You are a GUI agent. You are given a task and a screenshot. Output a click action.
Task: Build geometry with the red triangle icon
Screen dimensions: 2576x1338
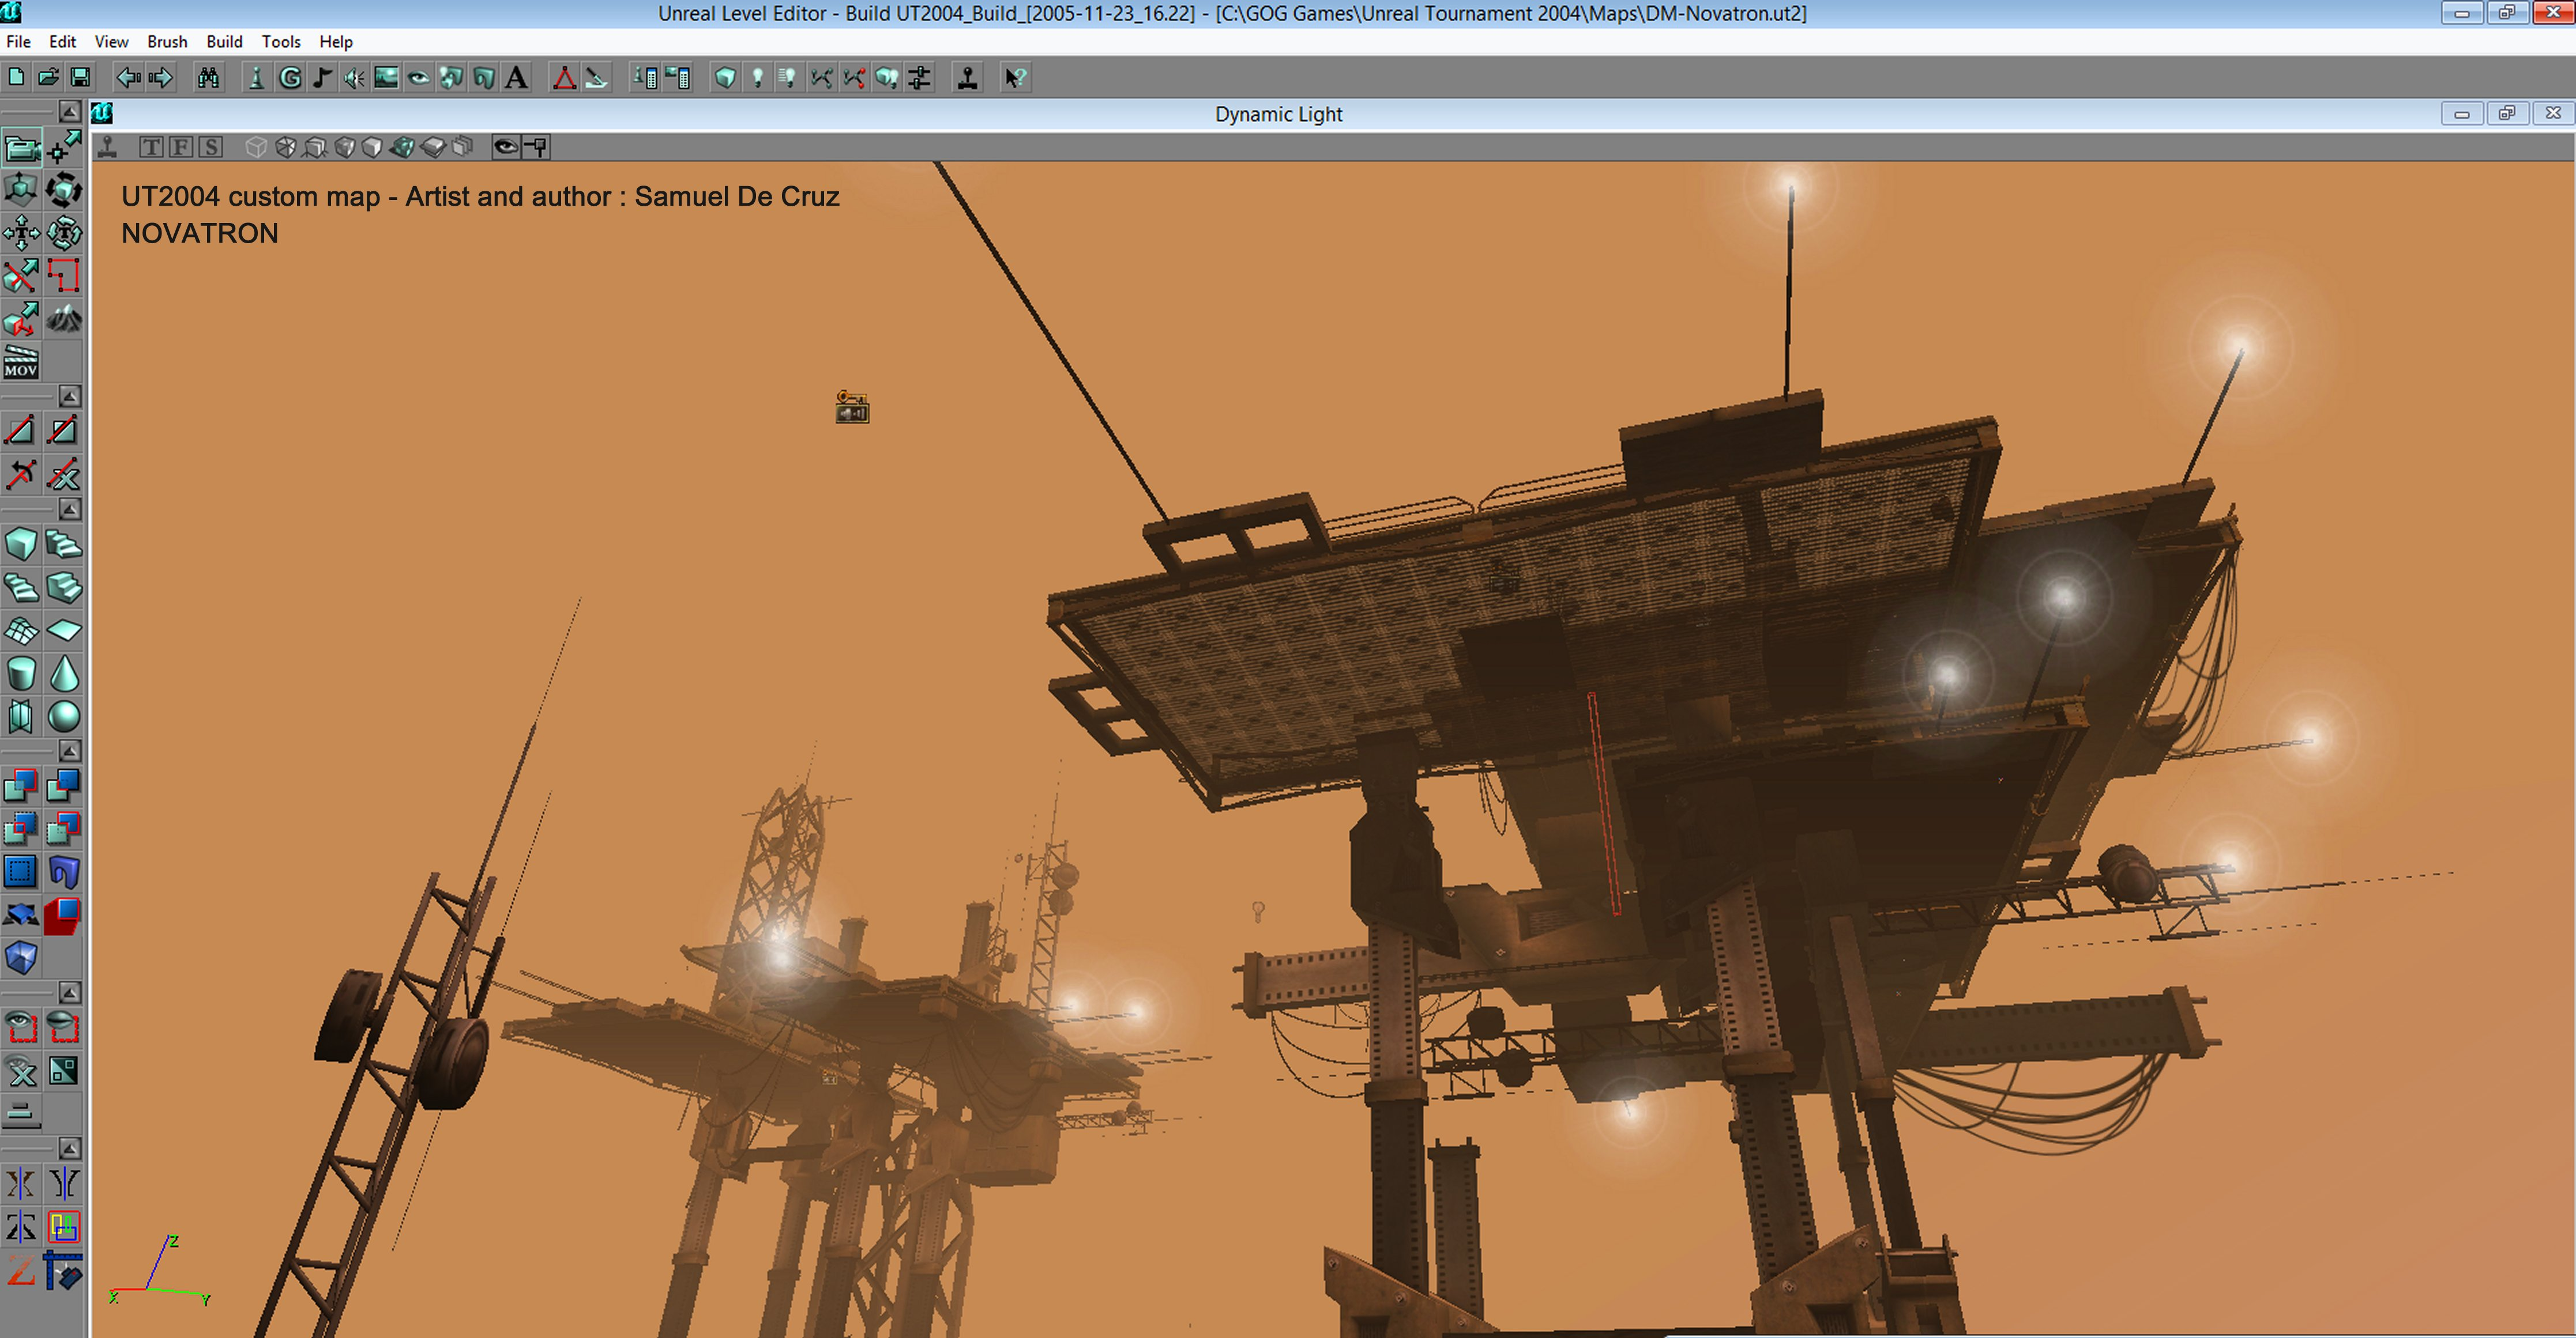click(566, 77)
